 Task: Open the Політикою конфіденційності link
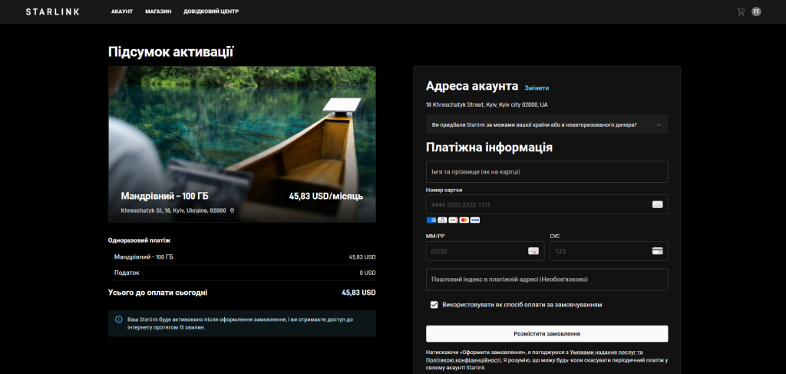click(463, 360)
